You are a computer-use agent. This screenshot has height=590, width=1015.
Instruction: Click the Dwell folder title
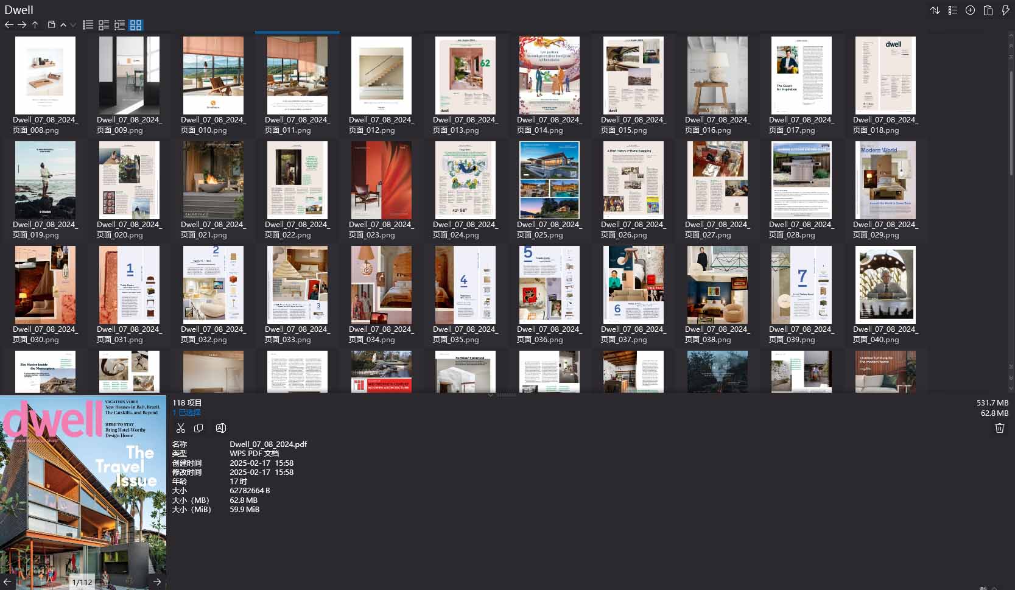click(x=19, y=10)
